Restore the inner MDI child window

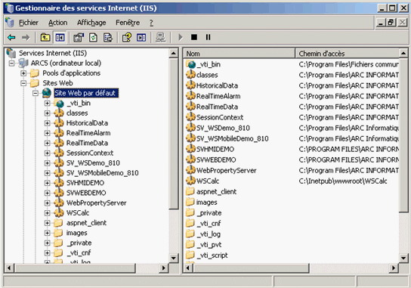point(391,23)
